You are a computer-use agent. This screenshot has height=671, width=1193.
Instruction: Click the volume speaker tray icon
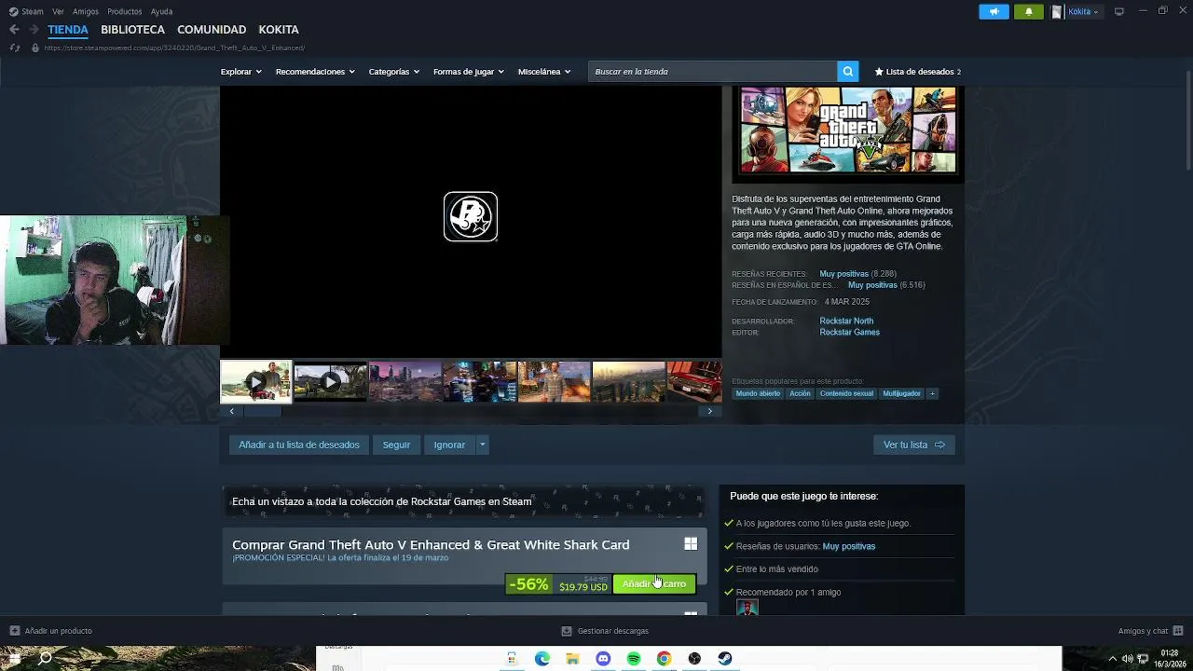point(1128,659)
